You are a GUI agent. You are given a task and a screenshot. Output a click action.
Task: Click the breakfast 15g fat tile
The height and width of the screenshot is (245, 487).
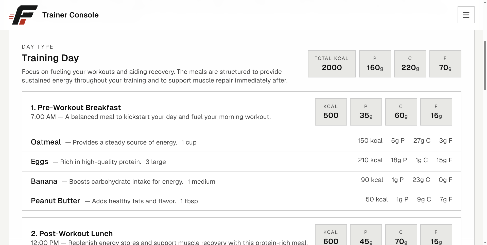[436, 112]
